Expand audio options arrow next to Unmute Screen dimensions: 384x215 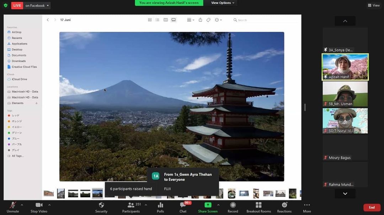22,205
